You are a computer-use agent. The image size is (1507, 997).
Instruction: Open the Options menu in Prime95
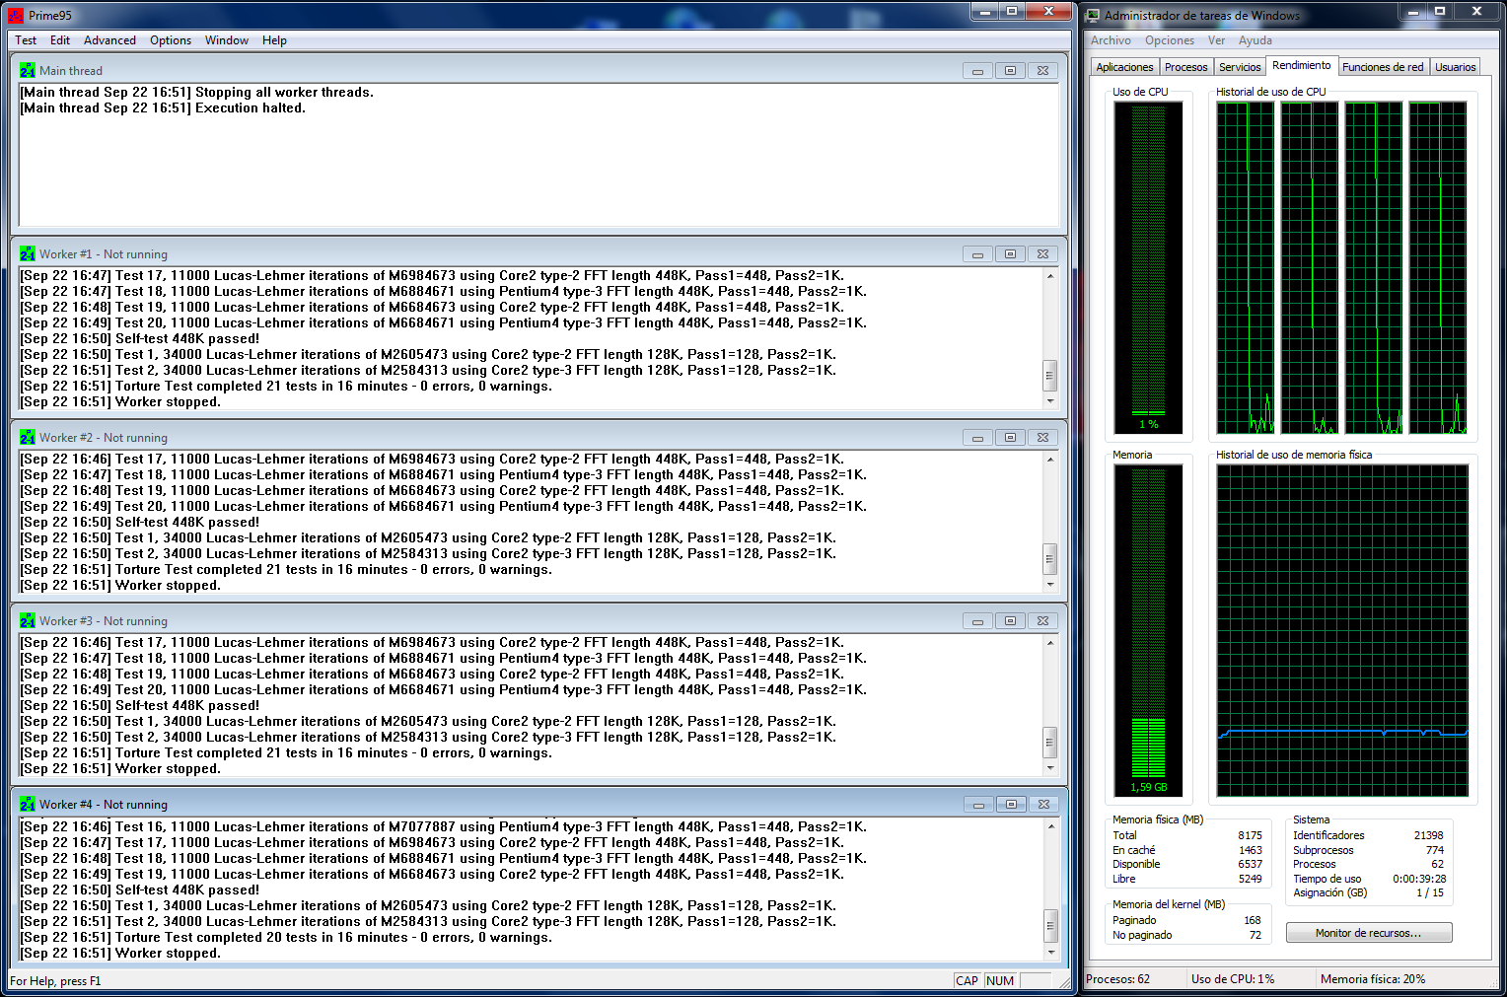[171, 40]
